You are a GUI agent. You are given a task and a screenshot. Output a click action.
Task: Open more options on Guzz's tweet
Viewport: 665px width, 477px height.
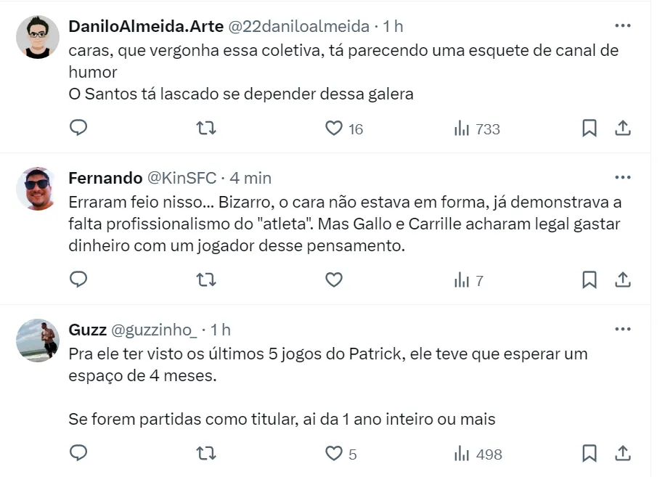point(622,329)
